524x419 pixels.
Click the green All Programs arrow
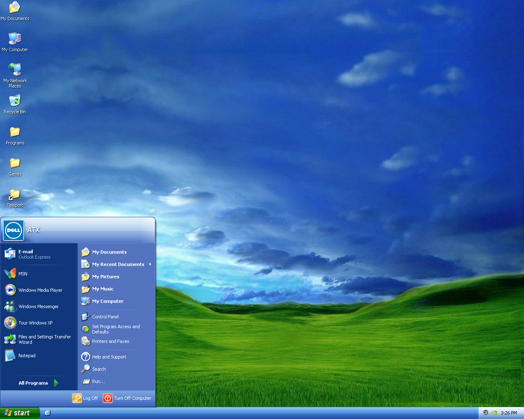pos(56,383)
